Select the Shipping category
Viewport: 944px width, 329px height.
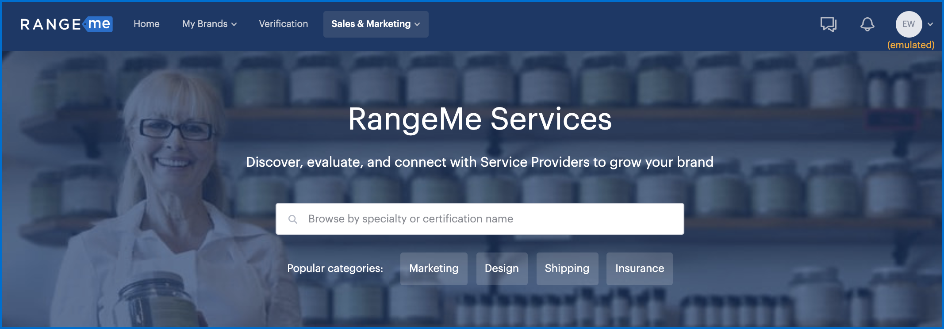[567, 268]
